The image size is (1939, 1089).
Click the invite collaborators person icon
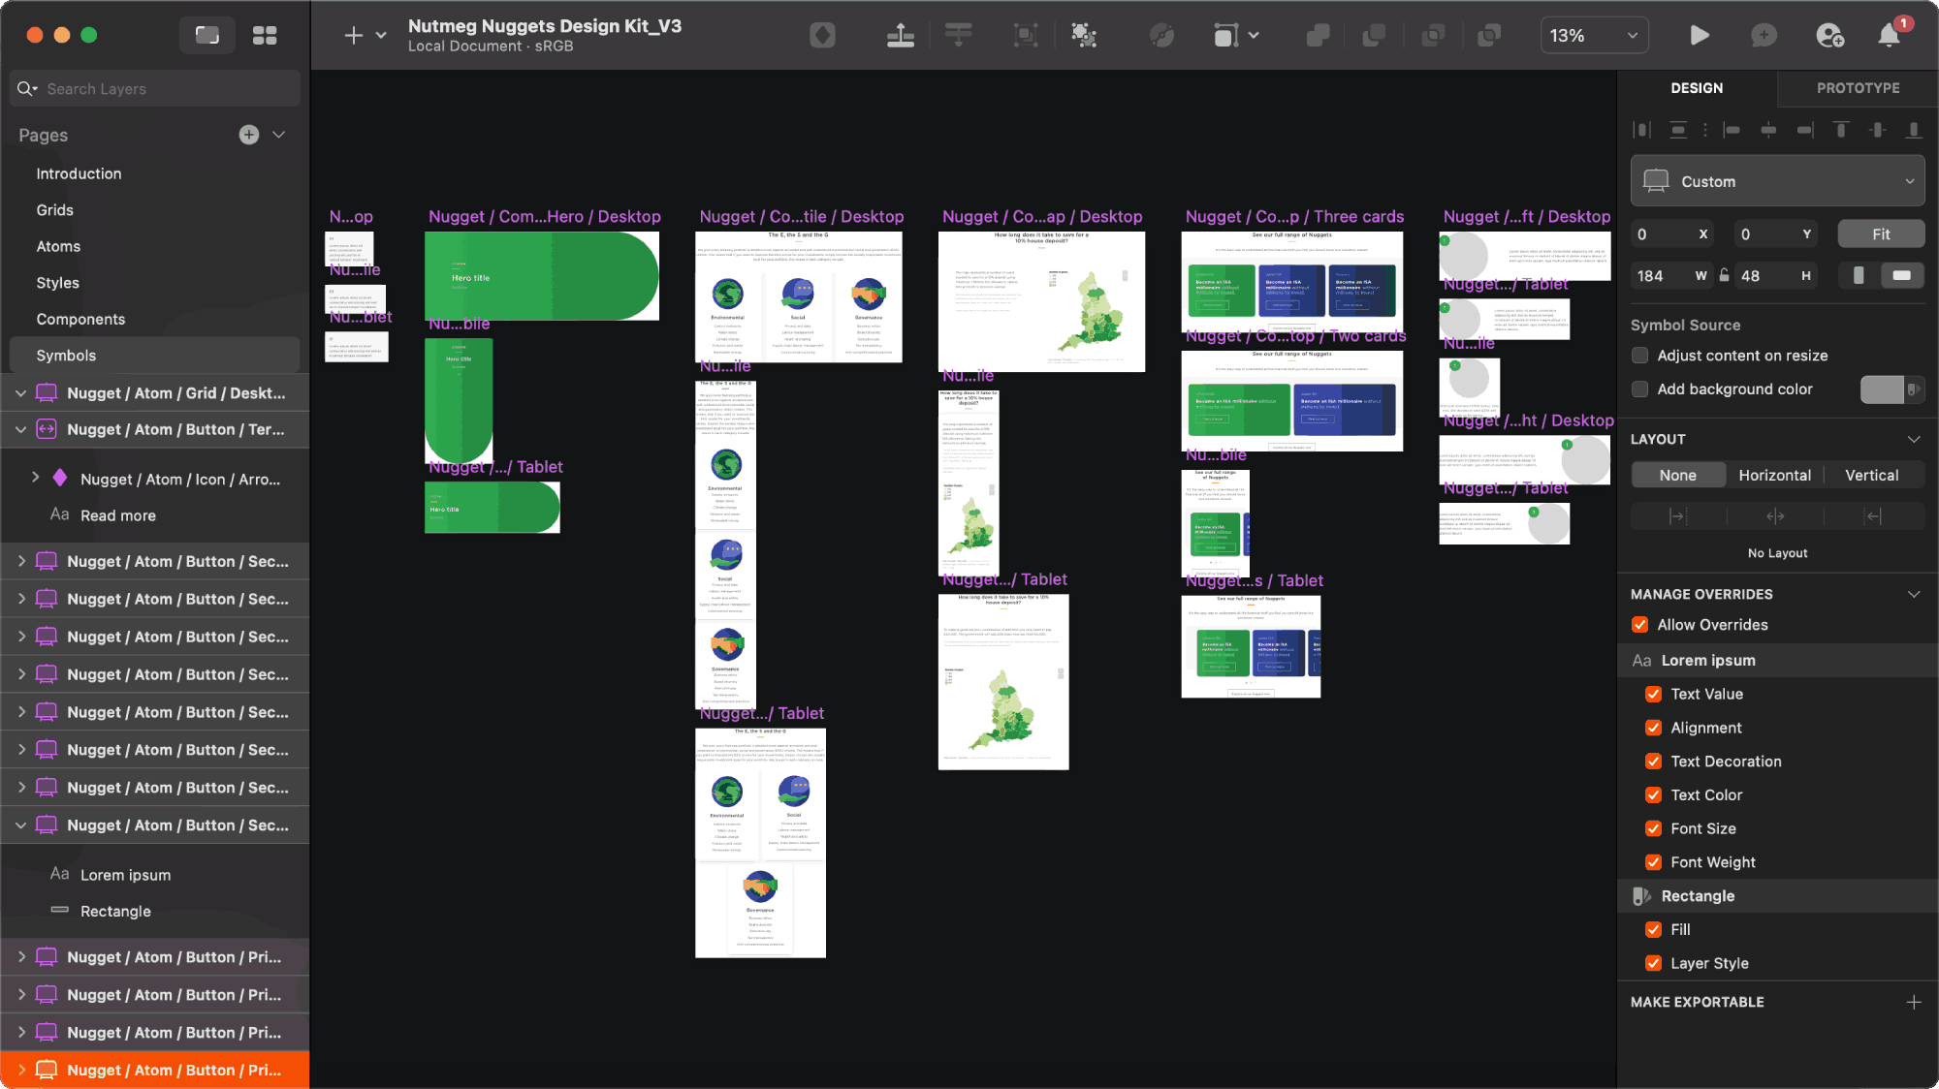pos(1829,36)
